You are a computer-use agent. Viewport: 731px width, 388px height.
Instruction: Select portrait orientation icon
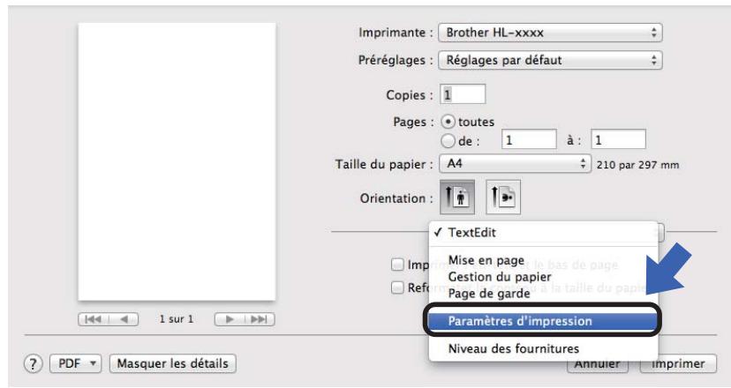(457, 197)
